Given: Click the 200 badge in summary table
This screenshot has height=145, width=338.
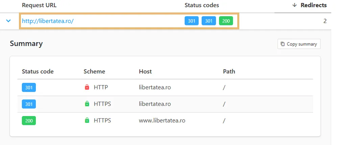Looking at the screenshot, I should coord(29,120).
